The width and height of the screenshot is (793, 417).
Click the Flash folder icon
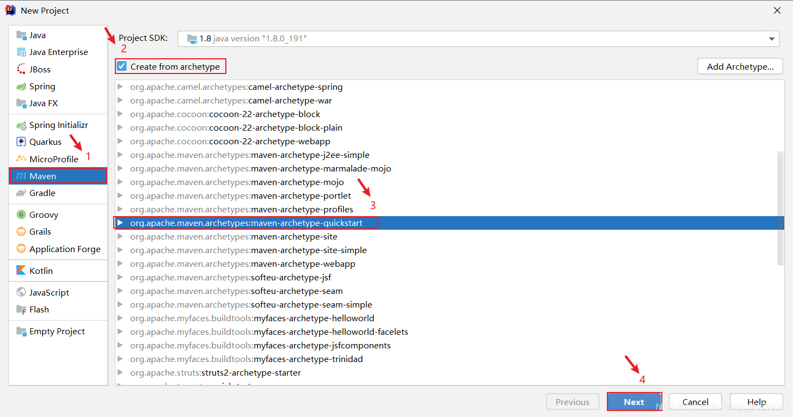21,310
